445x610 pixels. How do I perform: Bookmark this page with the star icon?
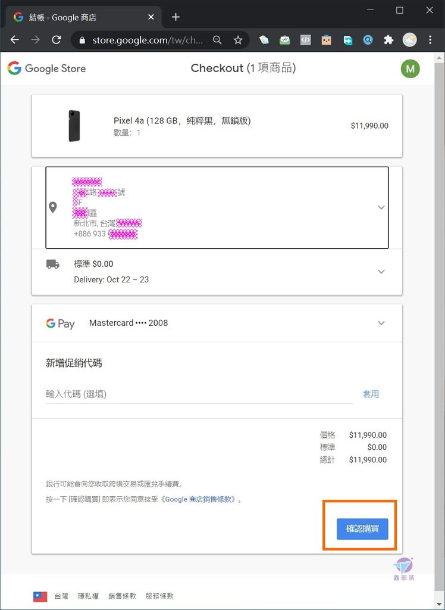[238, 40]
